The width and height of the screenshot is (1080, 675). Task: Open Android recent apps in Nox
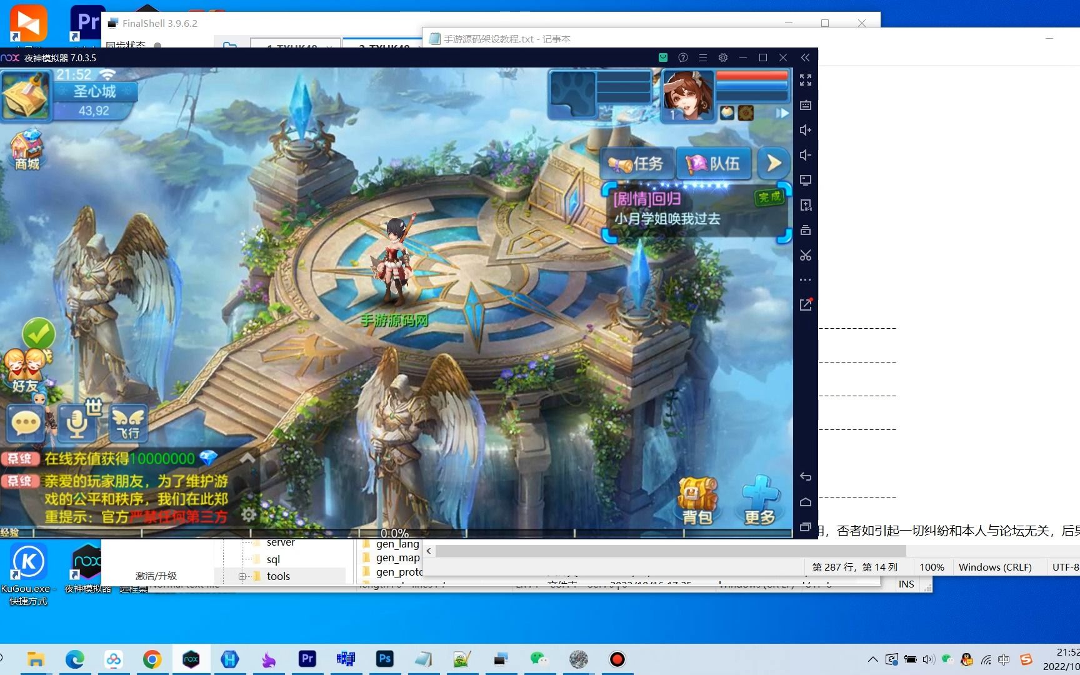click(x=806, y=527)
